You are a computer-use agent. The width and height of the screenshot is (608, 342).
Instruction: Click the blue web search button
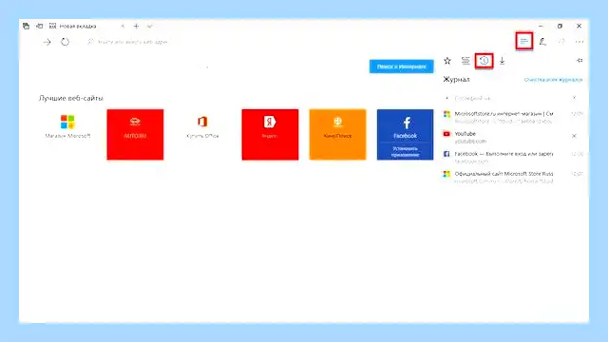(x=401, y=66)
